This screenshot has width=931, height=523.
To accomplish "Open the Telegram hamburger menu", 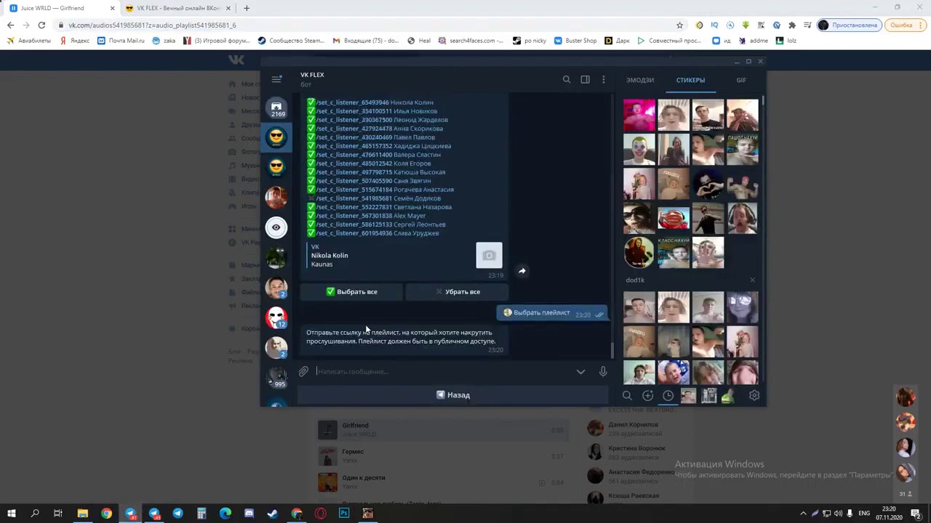I will 276,79.
